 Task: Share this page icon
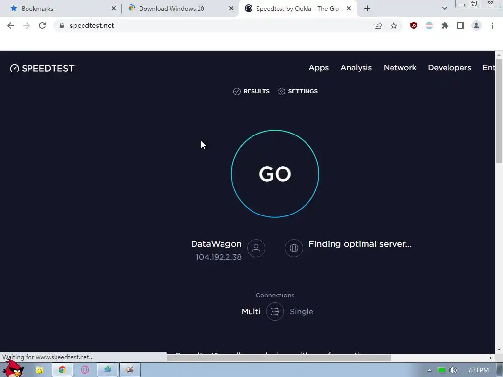click(x=378, y=26)
